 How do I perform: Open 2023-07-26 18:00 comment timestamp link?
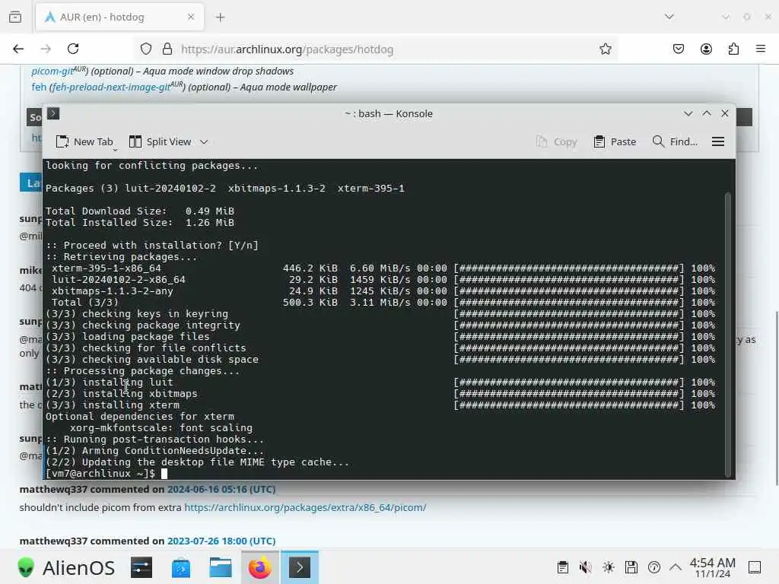point(221,541)
